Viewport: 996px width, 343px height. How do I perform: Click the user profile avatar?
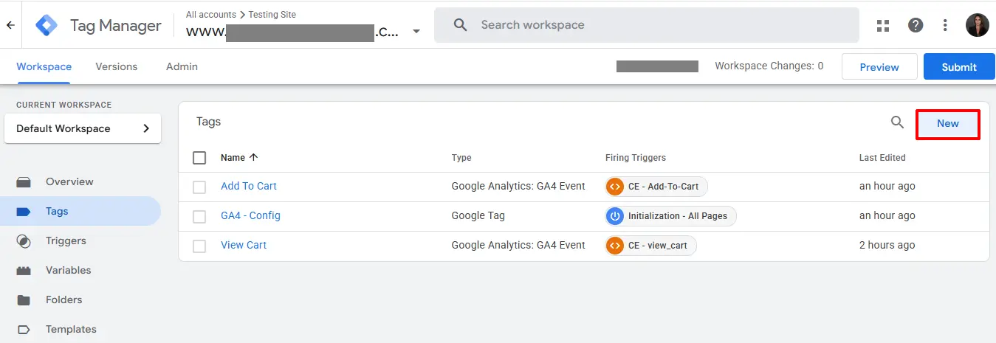tap(977, 25)
